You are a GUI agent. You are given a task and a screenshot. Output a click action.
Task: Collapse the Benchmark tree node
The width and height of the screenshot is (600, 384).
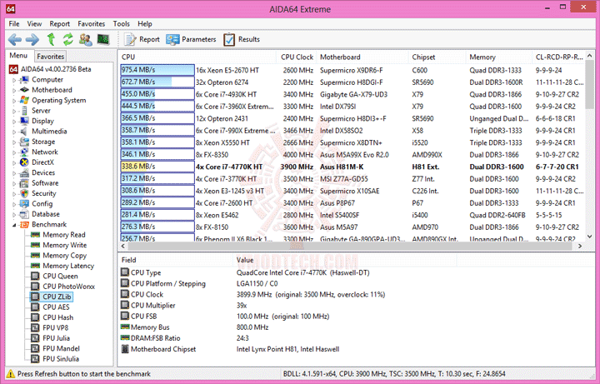pyautogui.click(x=14, y=225)
